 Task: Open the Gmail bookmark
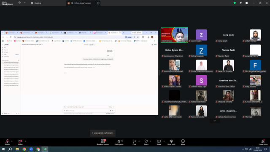pyautogui.click(x=9, y=41)
